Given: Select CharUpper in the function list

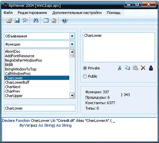Looking at the screenshot, I should (x=37, y=96).
